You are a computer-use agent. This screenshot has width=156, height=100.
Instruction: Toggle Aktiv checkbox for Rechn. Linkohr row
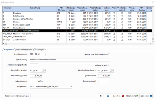point(114,28)
